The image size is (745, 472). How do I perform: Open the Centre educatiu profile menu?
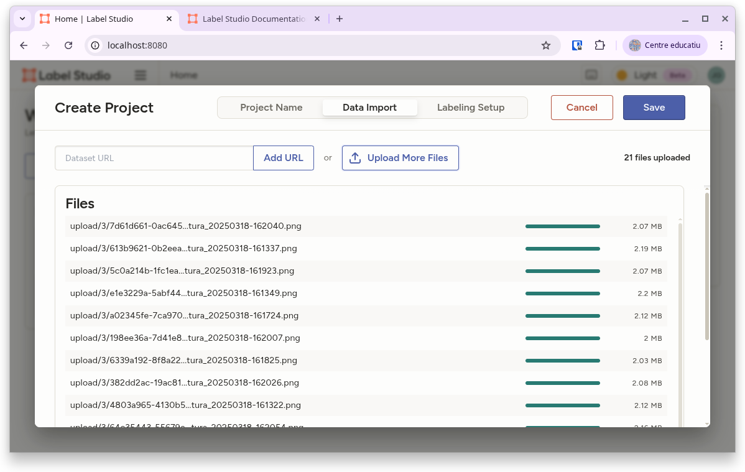[x=665, y=45]
